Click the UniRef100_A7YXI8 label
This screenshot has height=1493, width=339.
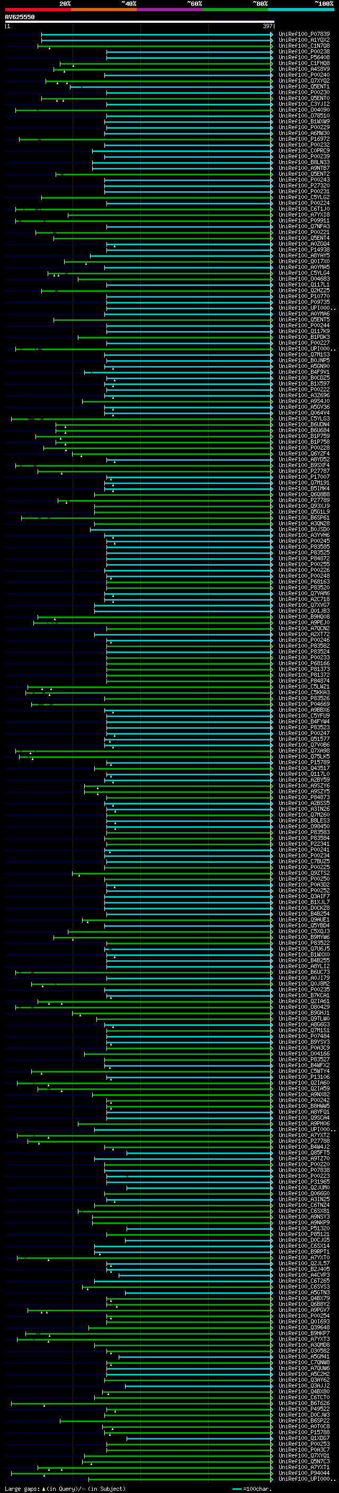304,215
